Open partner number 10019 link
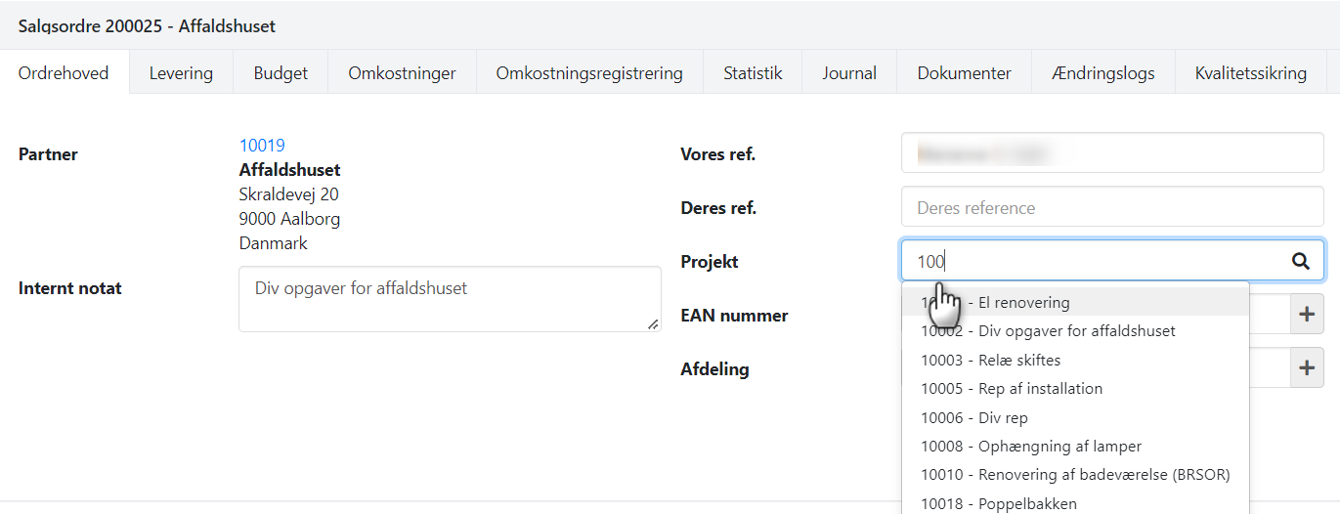1340x514 pixels. click(x=262, y=146)
